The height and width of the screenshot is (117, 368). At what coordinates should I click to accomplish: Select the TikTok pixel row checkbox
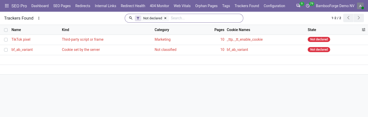(6, 40)
